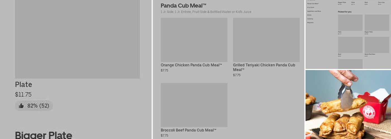This screenshot has width=391, height=139.
Task: Click the Orange Chicken Panda Cub Meal title
Action: 191,65
